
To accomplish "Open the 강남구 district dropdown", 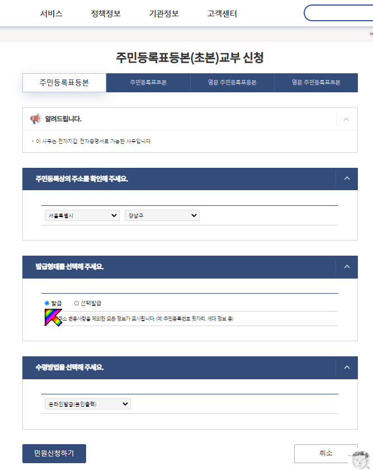I will (x=162, y=215).
